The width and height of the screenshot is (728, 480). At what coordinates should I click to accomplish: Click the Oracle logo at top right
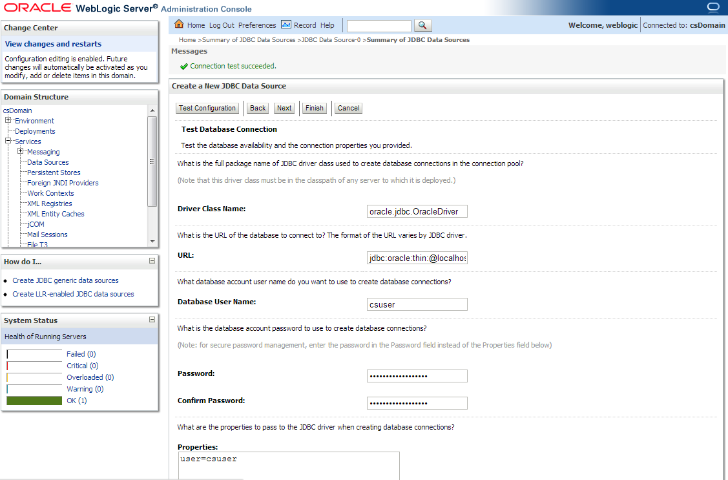click(712, 7)
